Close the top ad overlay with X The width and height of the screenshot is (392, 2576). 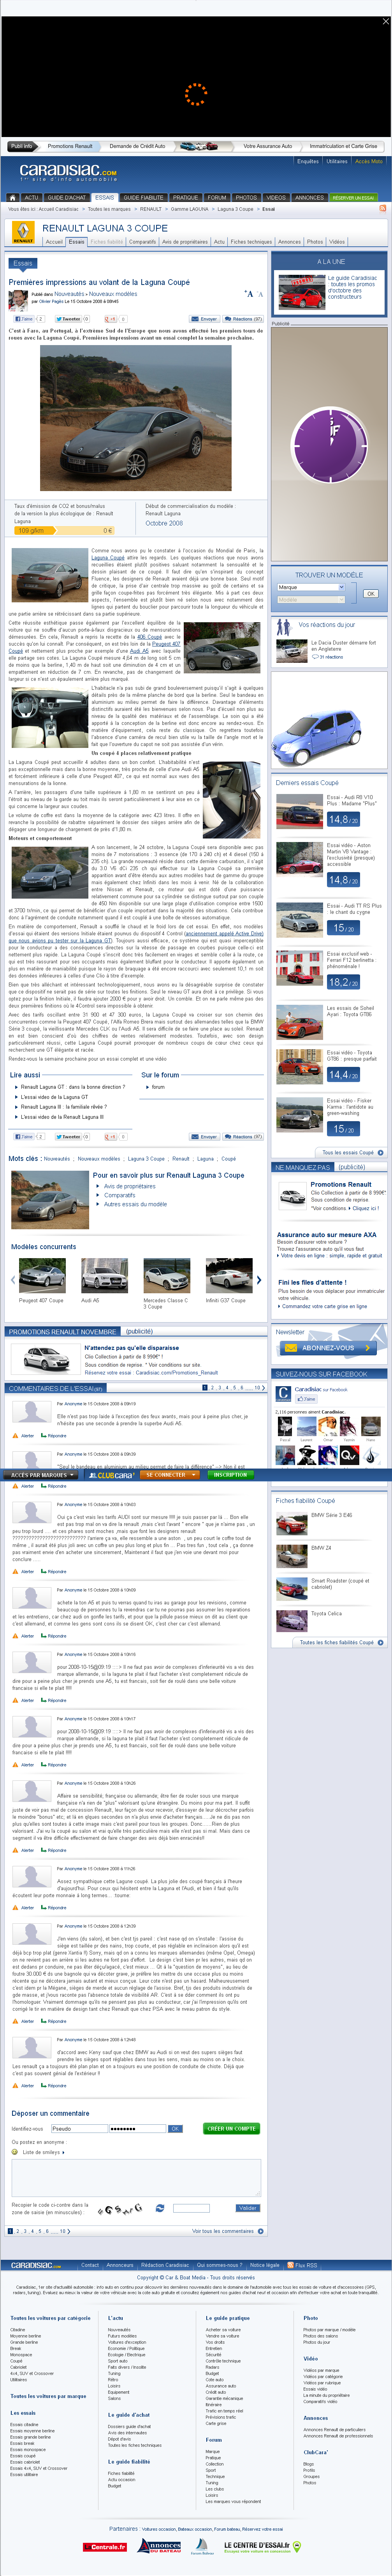tap(386, 21)
